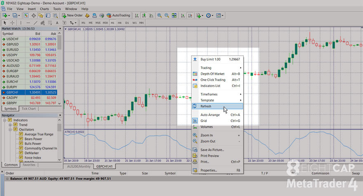Switch to Tick Chart tab
Viewport: 363px width, 196px height.
click(29, 109)
